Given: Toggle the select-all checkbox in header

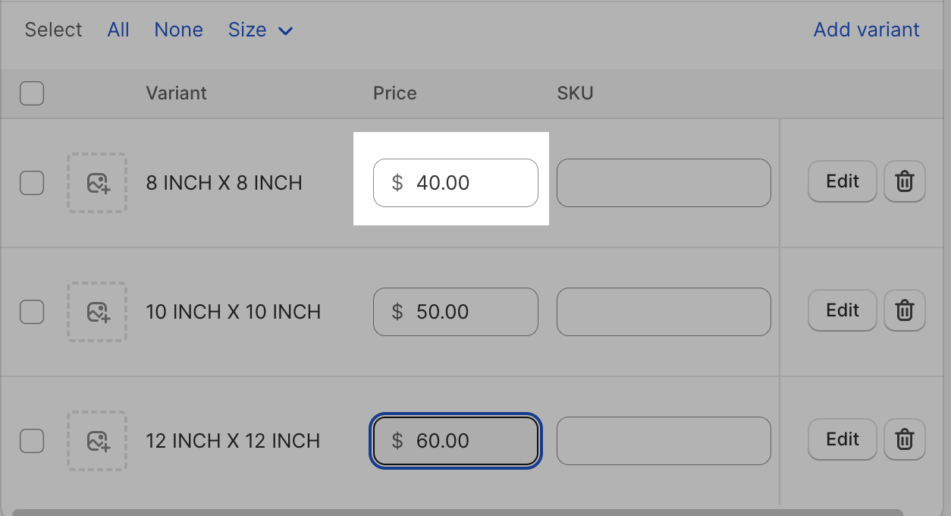Looking at the screenshot, I should pyautogui.click(x=32, y=93).
